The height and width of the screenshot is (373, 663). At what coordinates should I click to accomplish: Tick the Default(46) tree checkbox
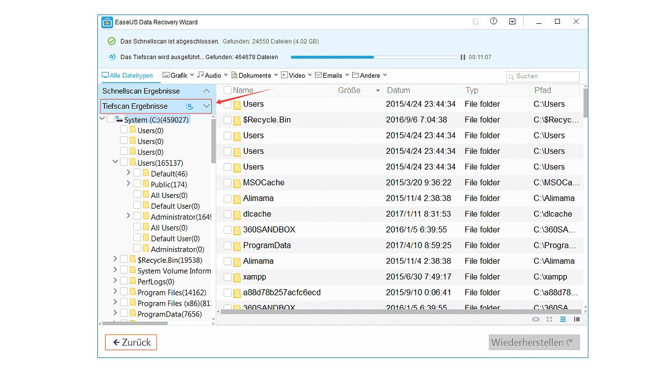point(137,173)
